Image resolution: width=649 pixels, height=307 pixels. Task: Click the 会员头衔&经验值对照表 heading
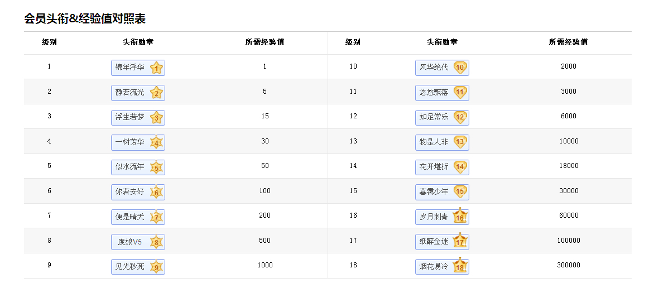(85, 18)
